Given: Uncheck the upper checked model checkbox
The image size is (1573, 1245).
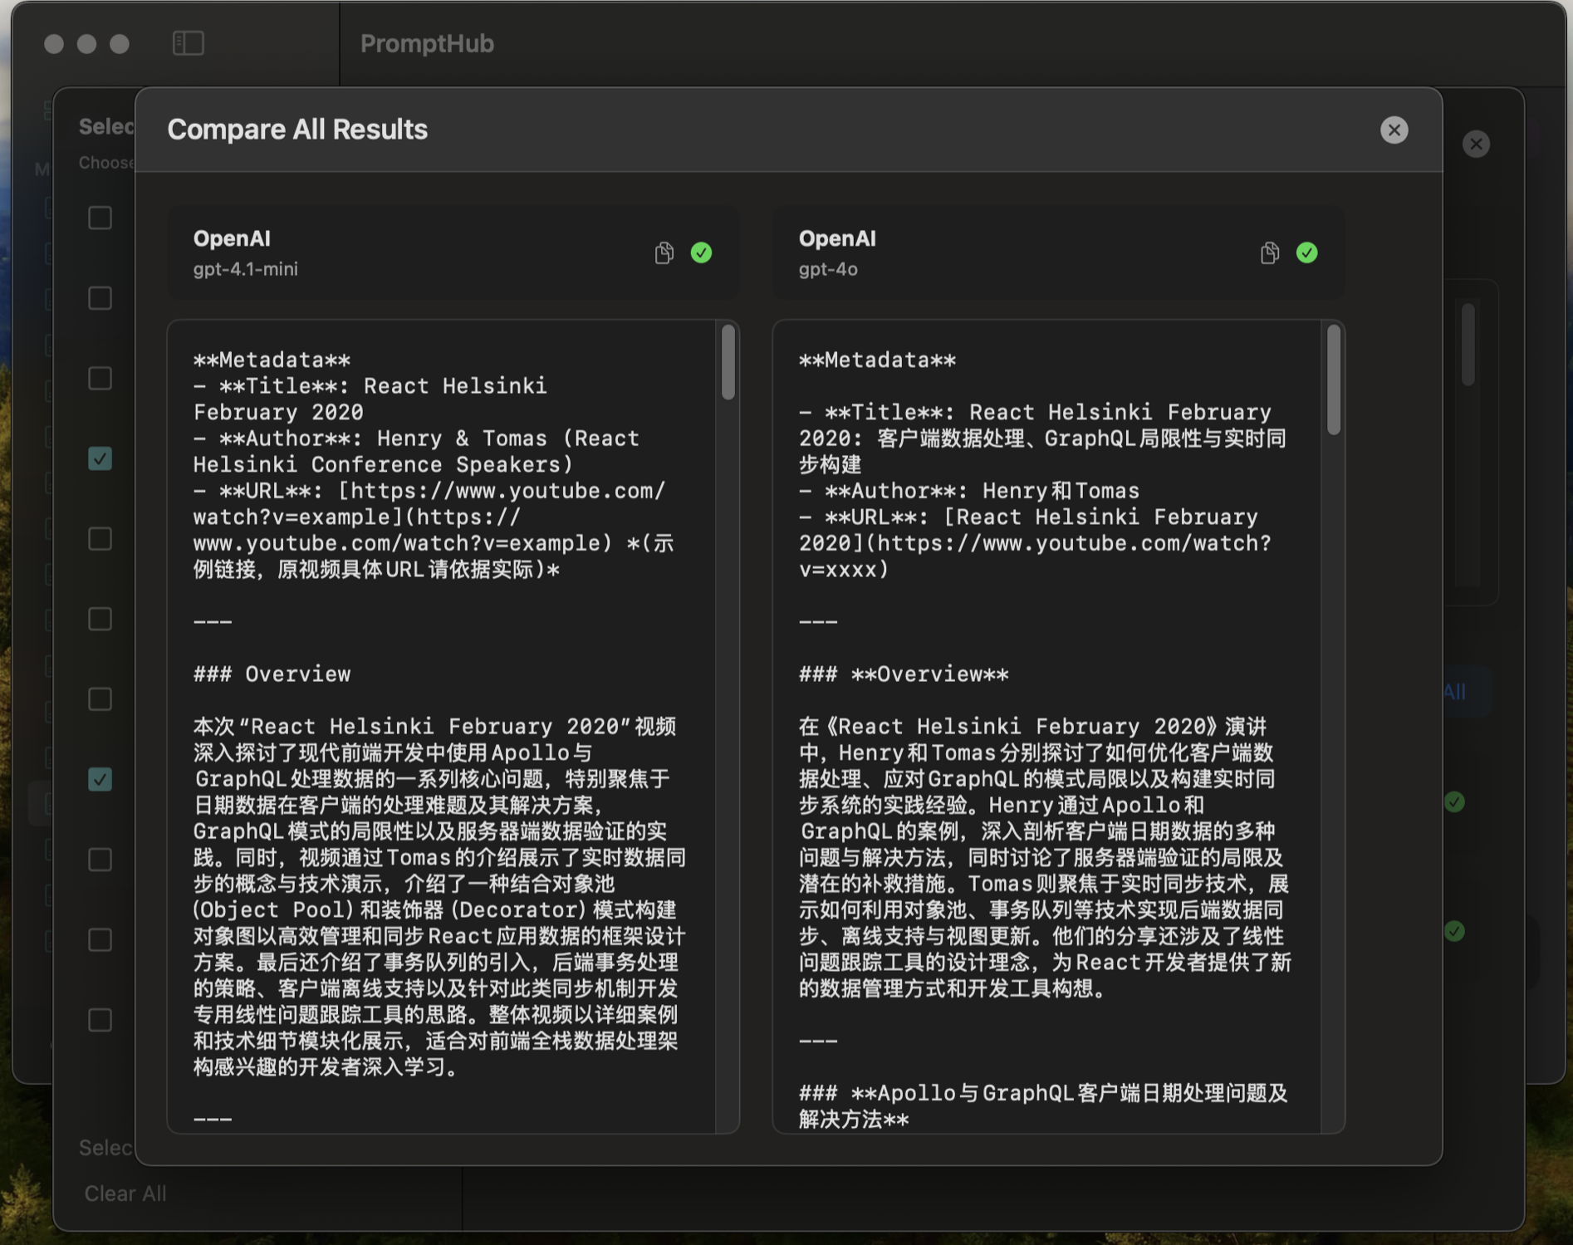Looking at the screenshot, I should tap(100, 458).
